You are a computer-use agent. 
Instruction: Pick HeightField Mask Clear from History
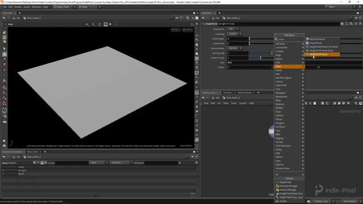click(x=289, y=194)
